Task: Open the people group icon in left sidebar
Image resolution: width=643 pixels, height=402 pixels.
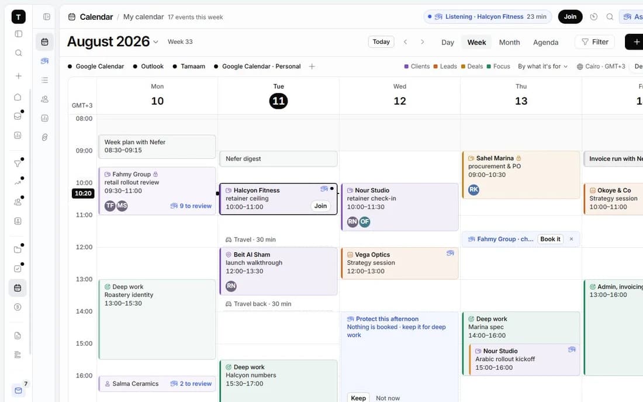Action: [x=18, y=202]
